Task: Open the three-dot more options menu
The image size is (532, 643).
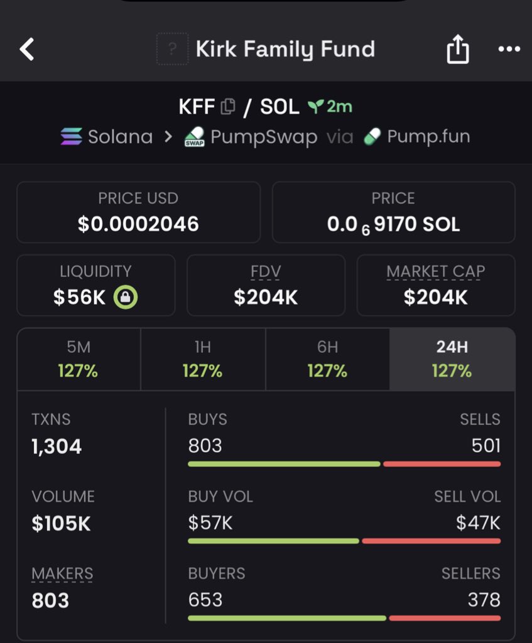Action: (509, 49)
